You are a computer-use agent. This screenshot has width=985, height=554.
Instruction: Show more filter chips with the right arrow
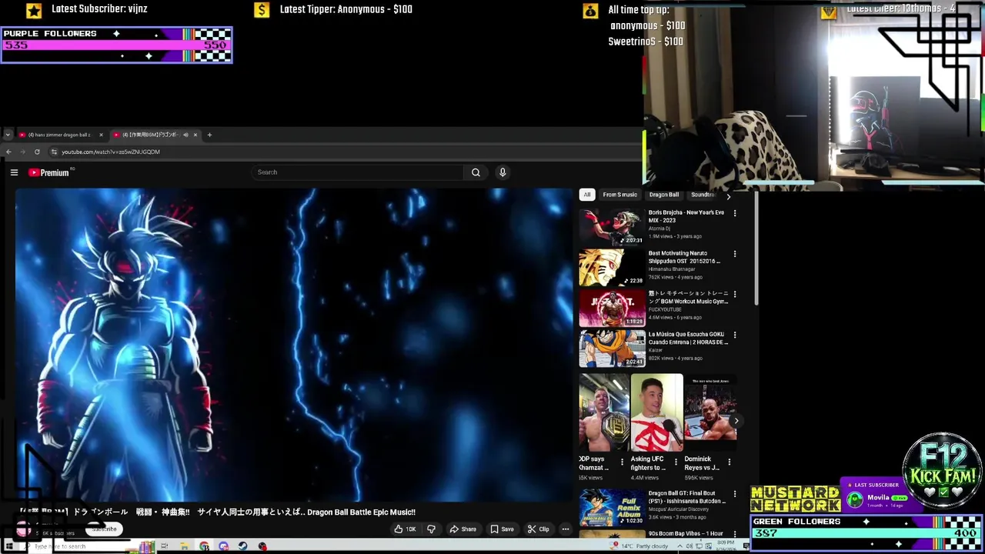[x=729, y=196]
